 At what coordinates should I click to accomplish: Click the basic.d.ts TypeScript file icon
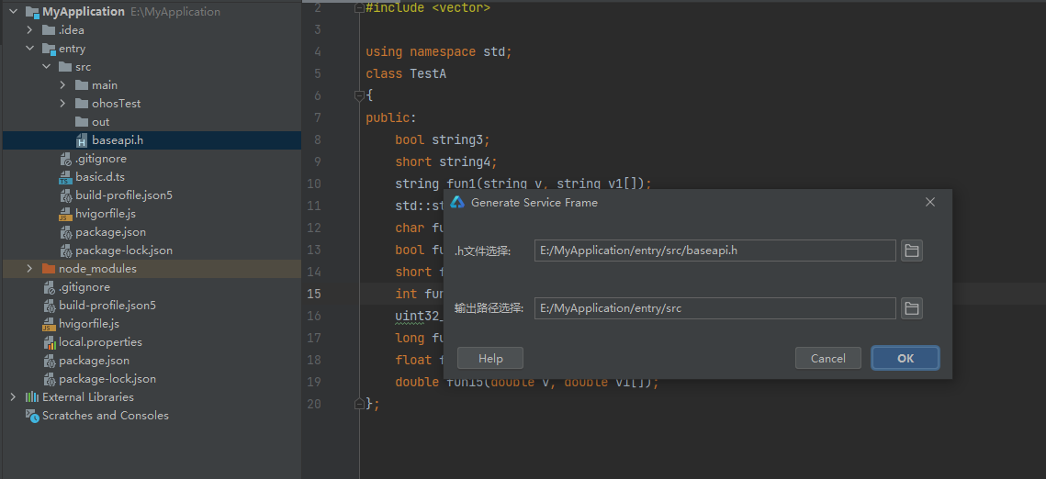[65, 177]
